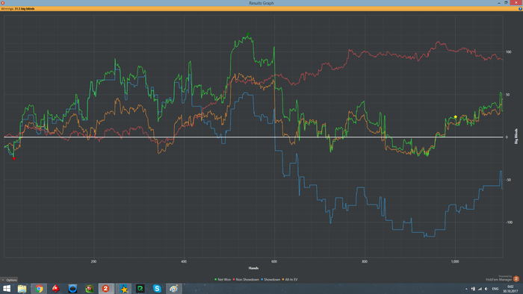Toggle the All-In EV series in legend
523x294 pixels.
coord(290,280)
